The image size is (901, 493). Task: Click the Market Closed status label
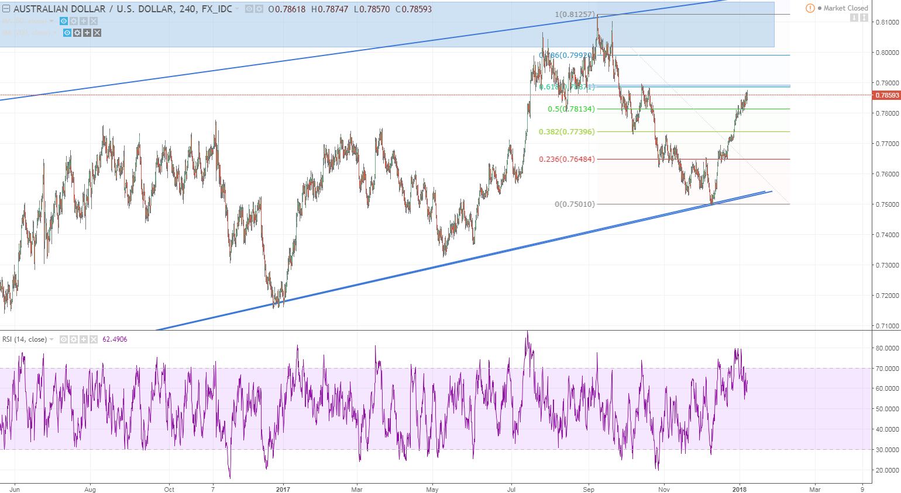tap(846, 8)
